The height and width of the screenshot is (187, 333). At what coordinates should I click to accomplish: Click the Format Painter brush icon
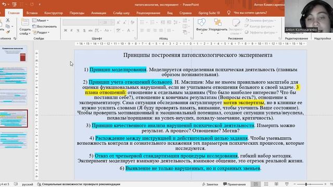[8, 32]
